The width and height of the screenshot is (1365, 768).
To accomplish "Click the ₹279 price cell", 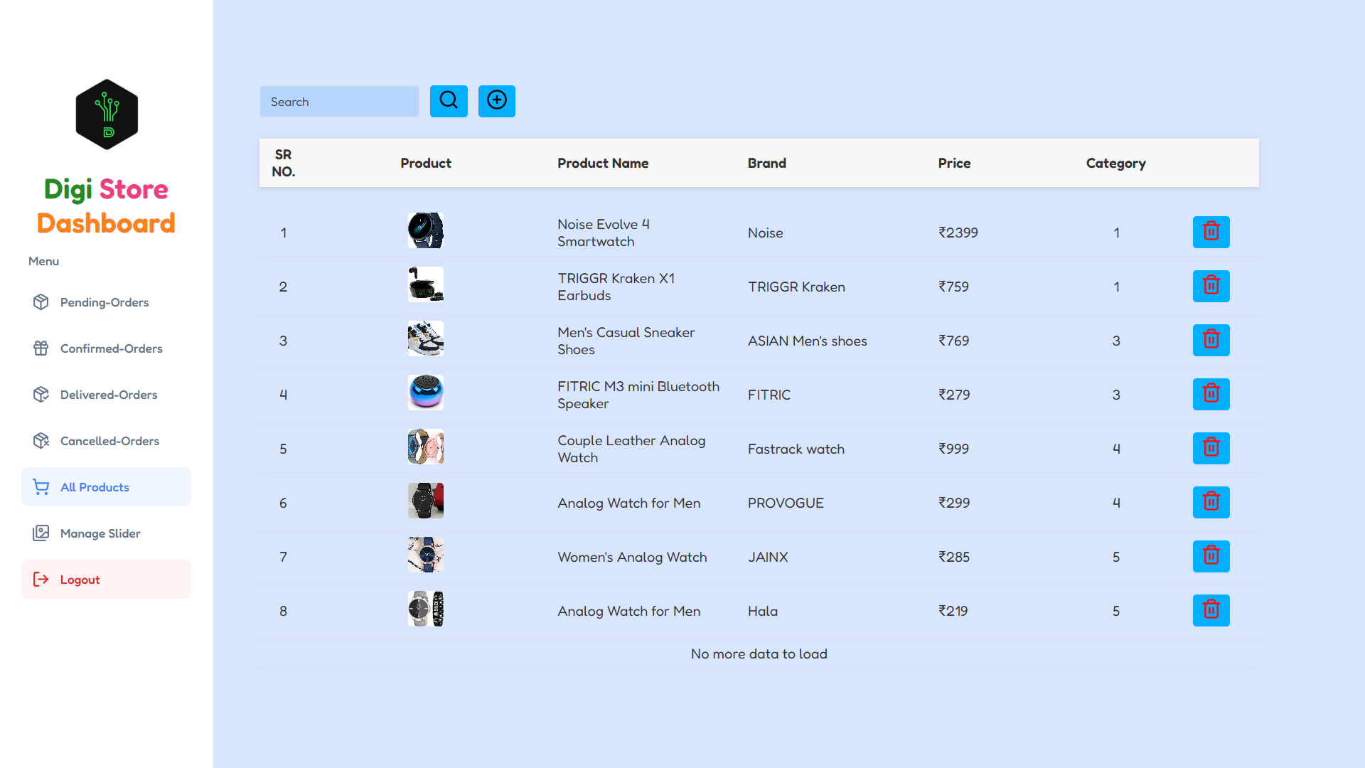I will [x=954, y=395].
